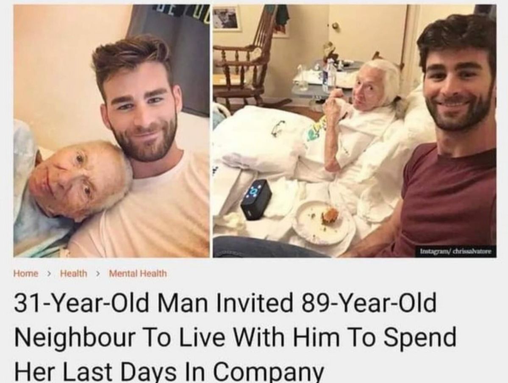
Task: Open the Home breadcrumb link
Action: [x=25, y=273]
